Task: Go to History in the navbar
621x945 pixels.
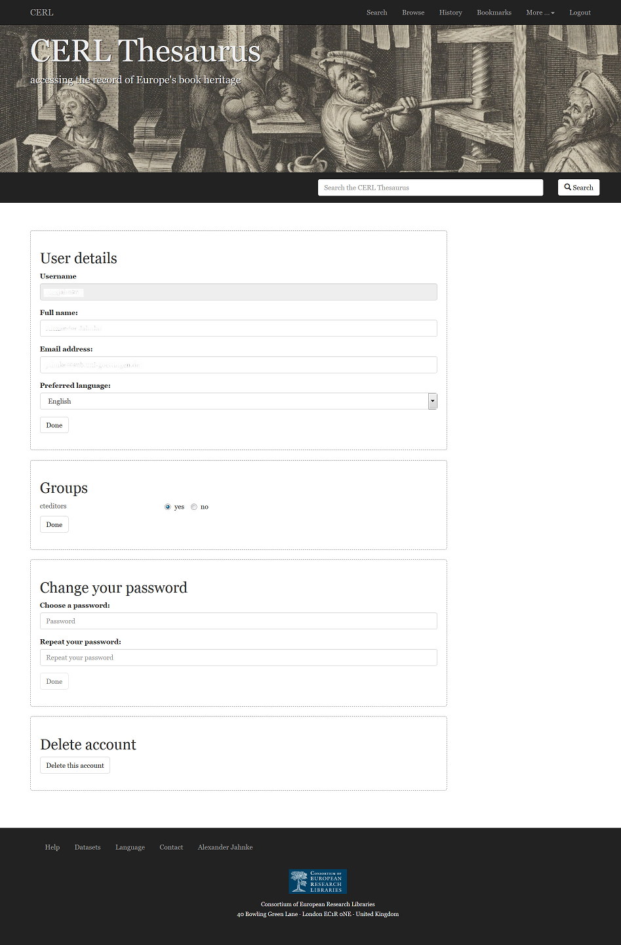Action: point(451,12)
